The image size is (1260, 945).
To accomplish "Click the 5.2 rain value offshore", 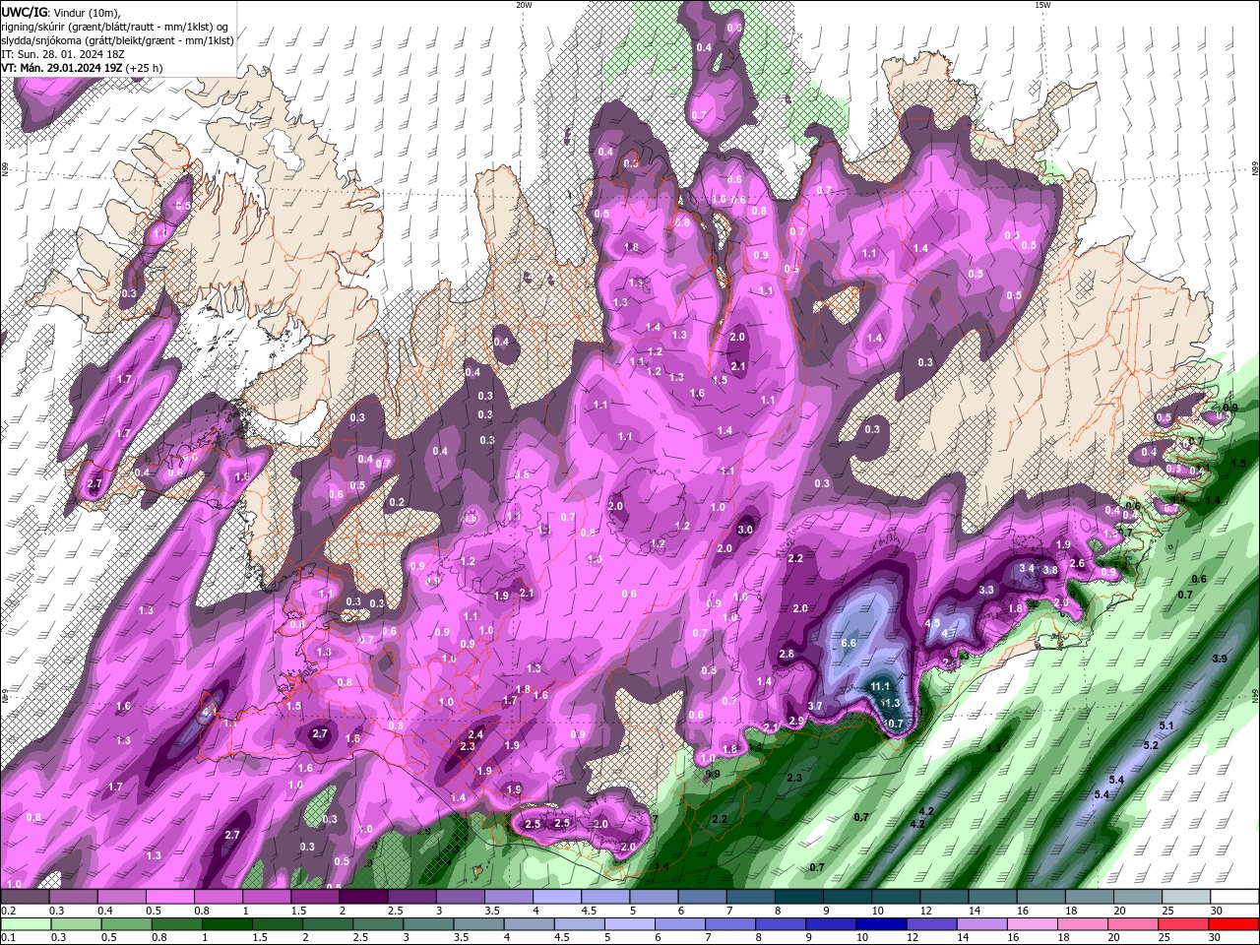I will coord(1151,745).
